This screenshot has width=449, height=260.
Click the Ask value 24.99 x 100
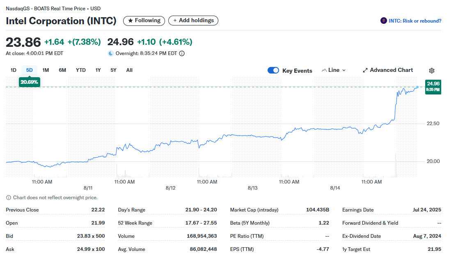click(91, 249)
